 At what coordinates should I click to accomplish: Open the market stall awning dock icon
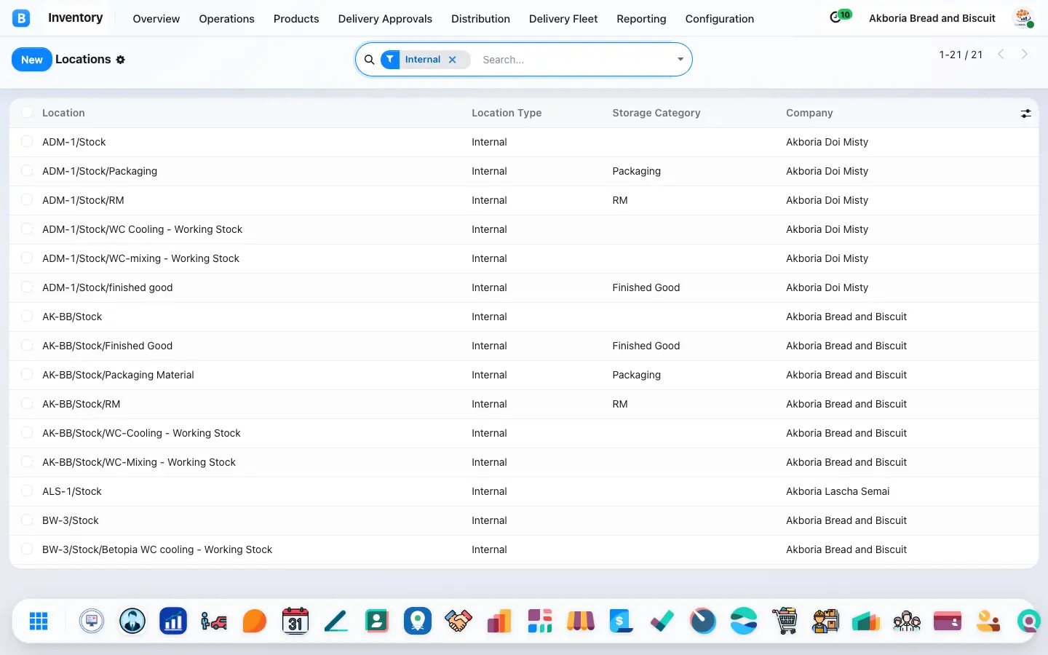581,621
